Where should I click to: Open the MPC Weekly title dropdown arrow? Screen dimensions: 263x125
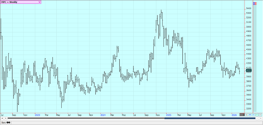pyautogui.click(x=39, y=2)
